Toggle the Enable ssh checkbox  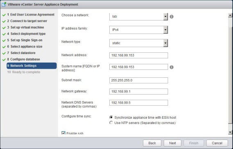63,133
